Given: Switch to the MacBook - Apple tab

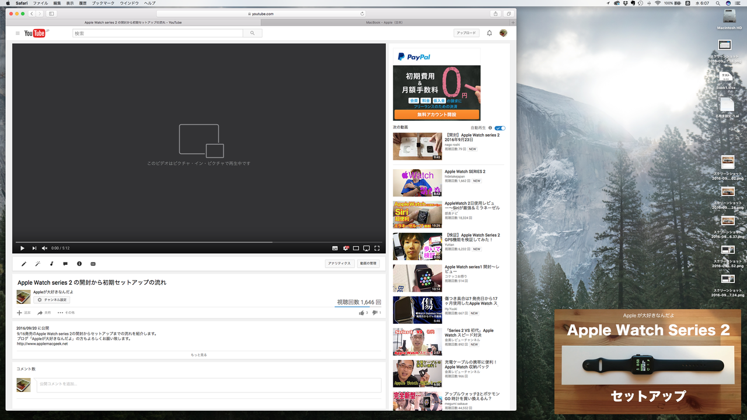Looking at the screenshot, I should point(385,22).
